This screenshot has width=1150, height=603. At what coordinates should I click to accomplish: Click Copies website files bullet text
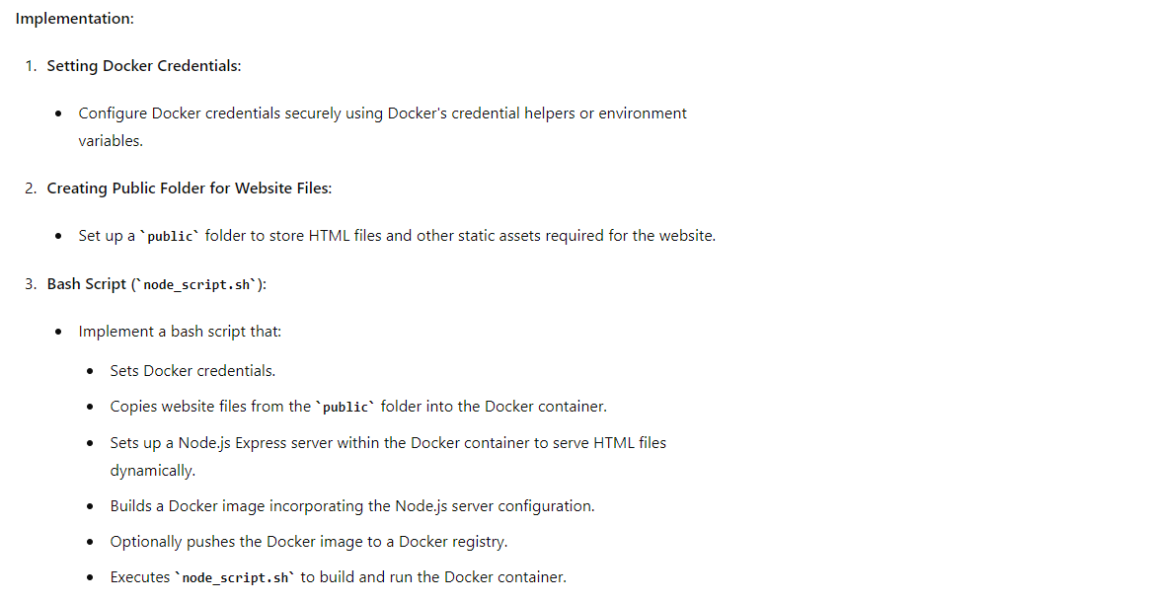[x=358, y=406]
